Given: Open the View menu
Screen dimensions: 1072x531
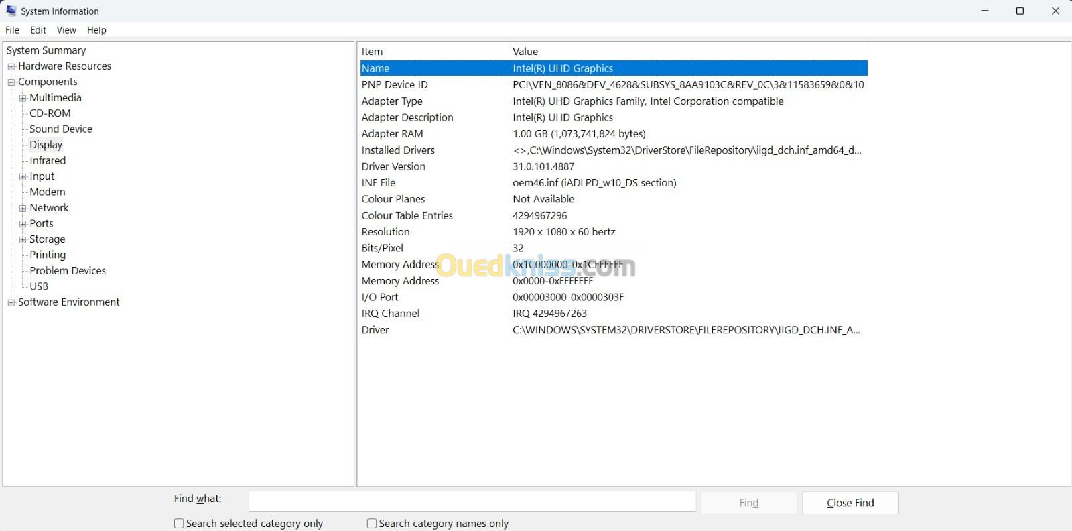Looking at the screenshot, I should pyautogui.click(x=66, y=30).
